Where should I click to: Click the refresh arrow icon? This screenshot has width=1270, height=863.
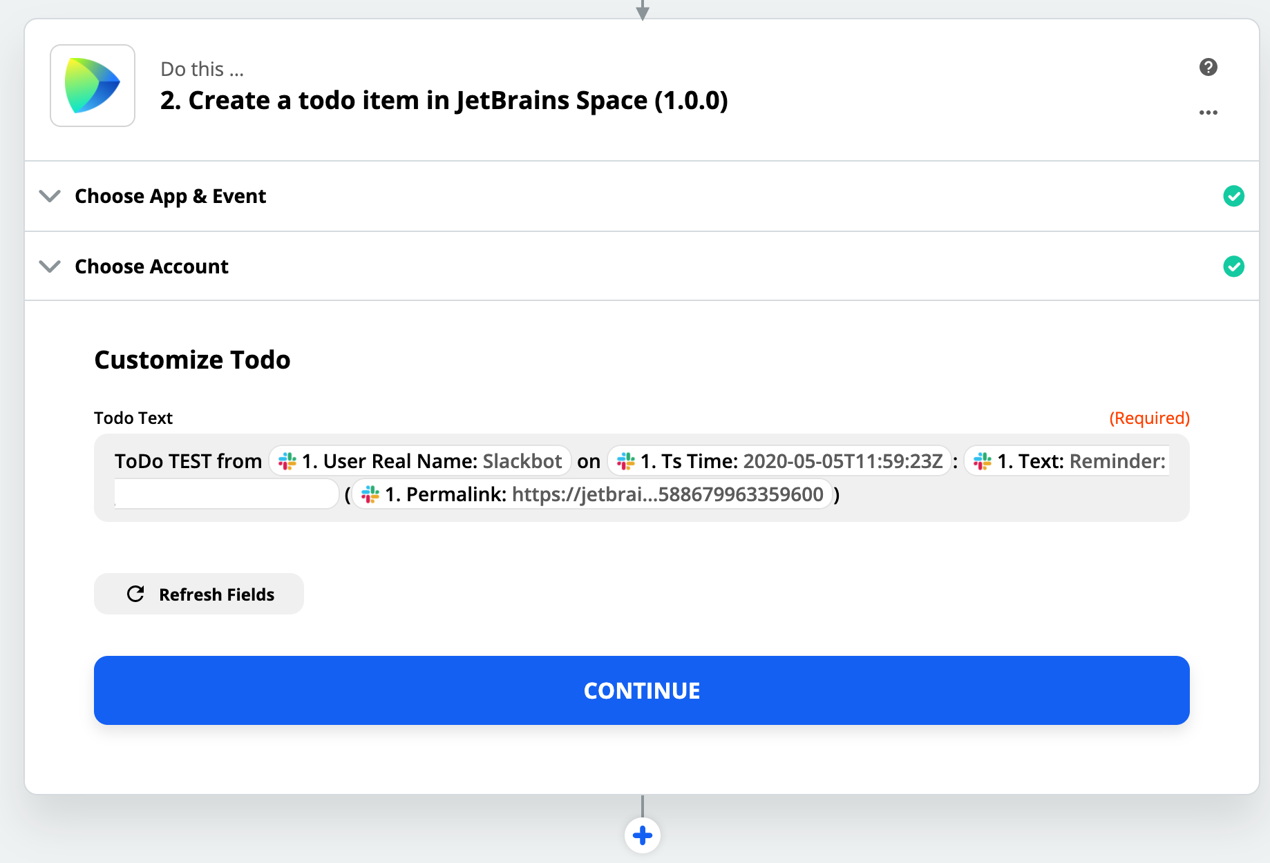[x=135, y=594]
